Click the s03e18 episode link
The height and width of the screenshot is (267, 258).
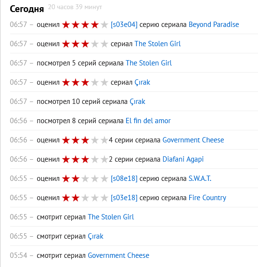[x=124, y=198]
